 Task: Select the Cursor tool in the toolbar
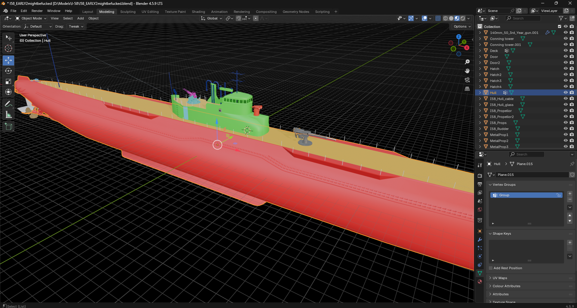coord(8,48)
